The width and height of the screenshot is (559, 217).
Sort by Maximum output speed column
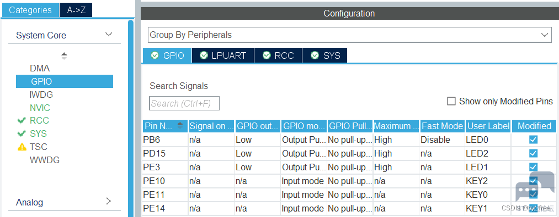tap(396, 126)
